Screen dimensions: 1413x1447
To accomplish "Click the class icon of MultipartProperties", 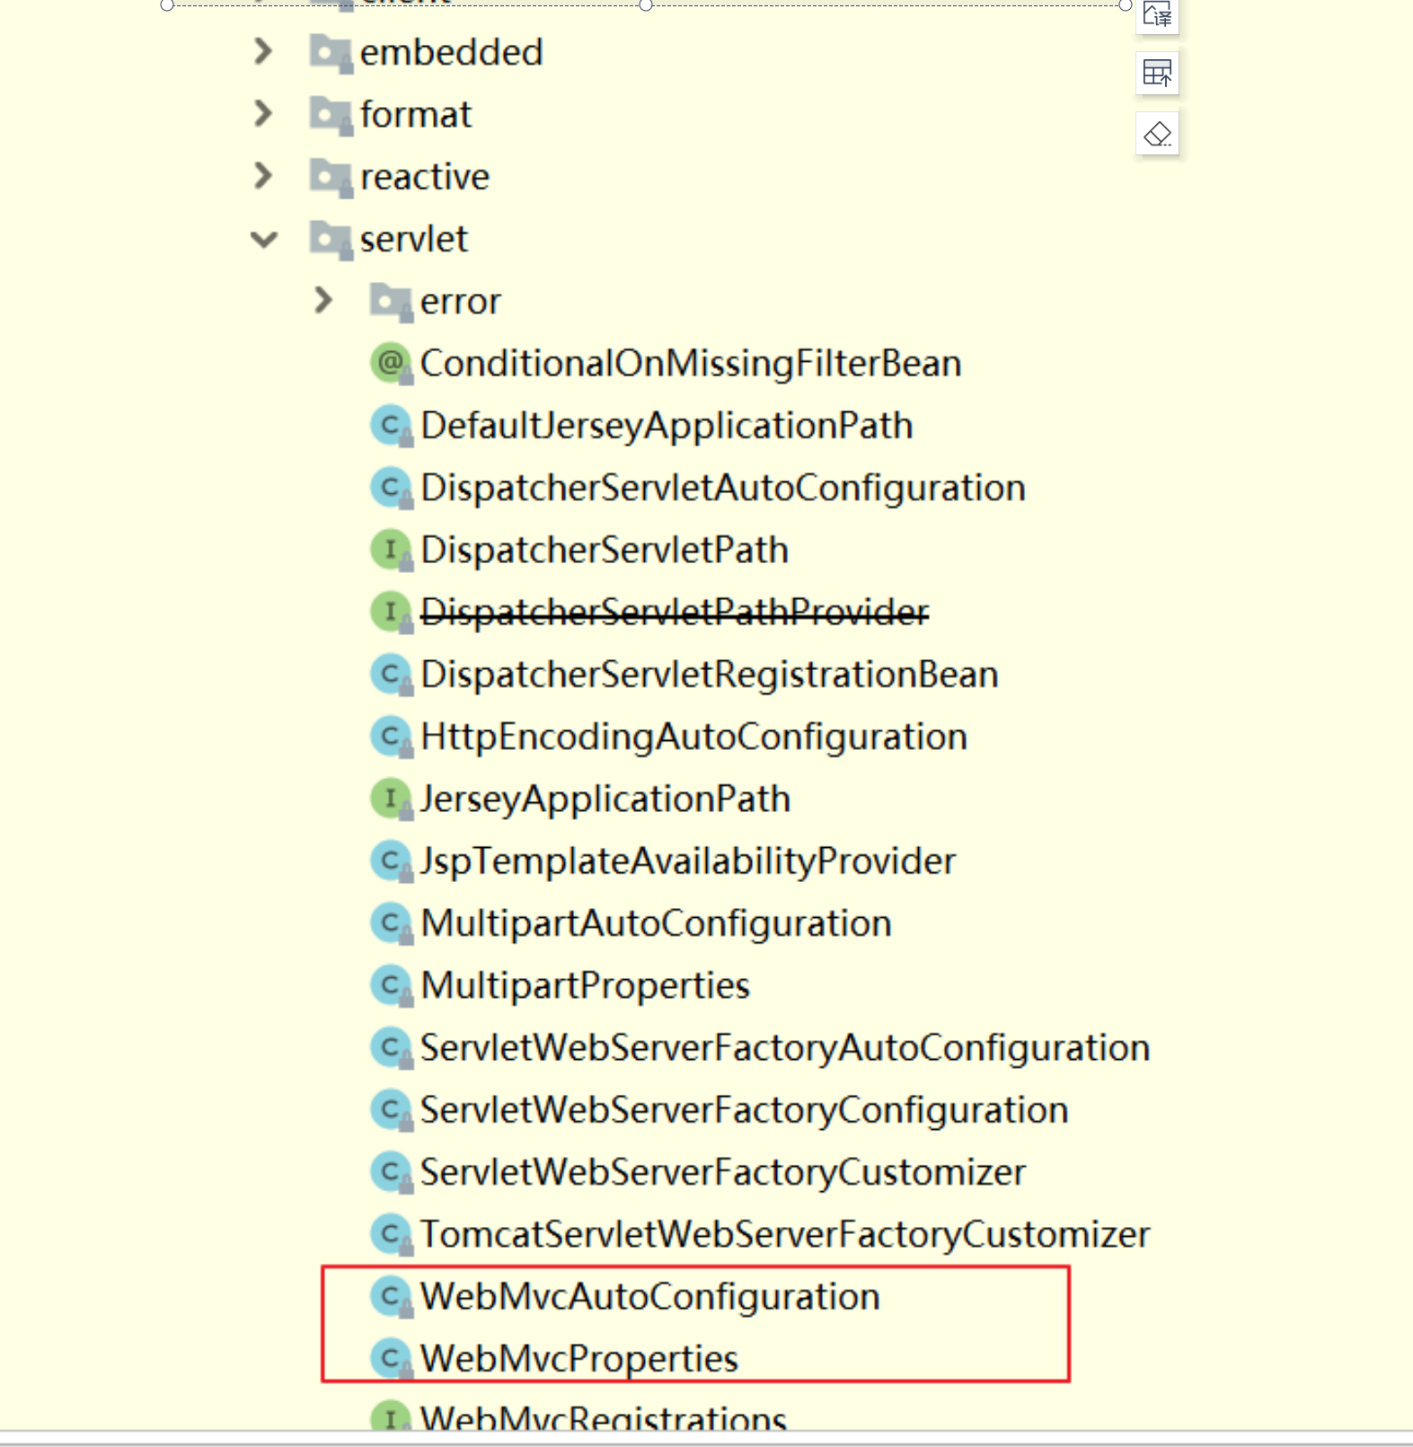I will click(392, 985).
